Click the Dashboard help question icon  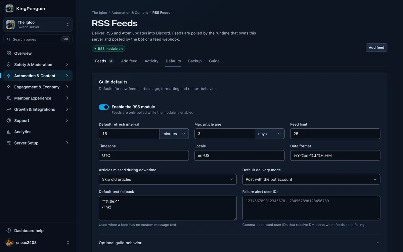pos(9,230)
